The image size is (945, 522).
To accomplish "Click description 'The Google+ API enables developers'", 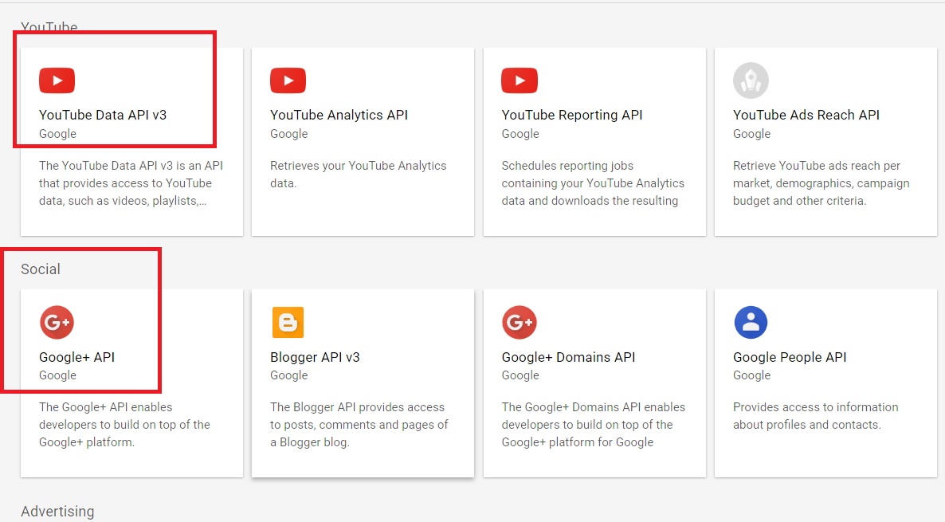I will click(x=124, y=424).
